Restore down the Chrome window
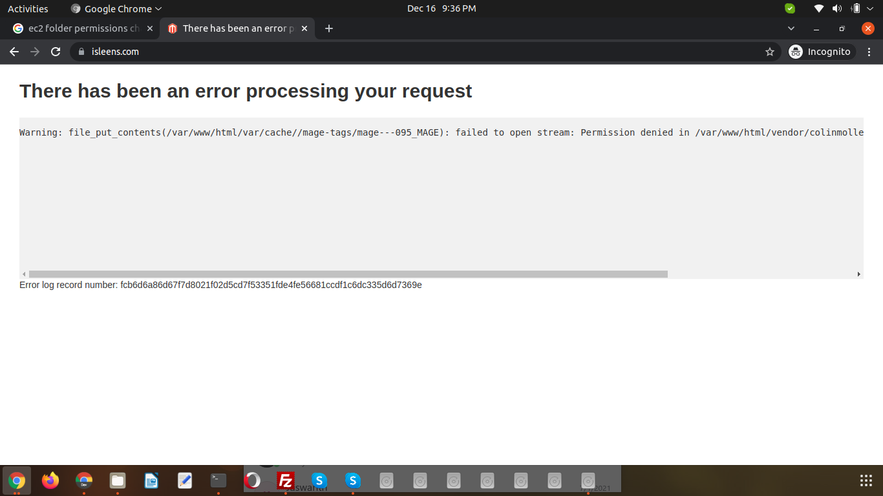The image size is (883, 496). (x=842, y=28)
